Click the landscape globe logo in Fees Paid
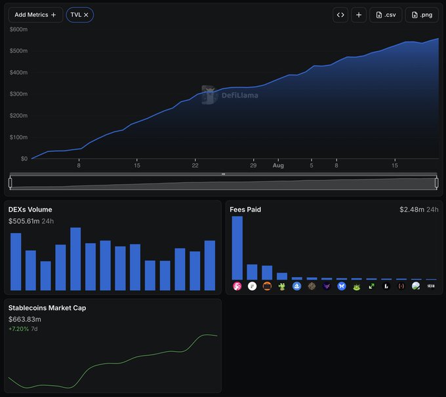Image resolution: width=446 pixels, height=397 pixels. coord(416,286)
